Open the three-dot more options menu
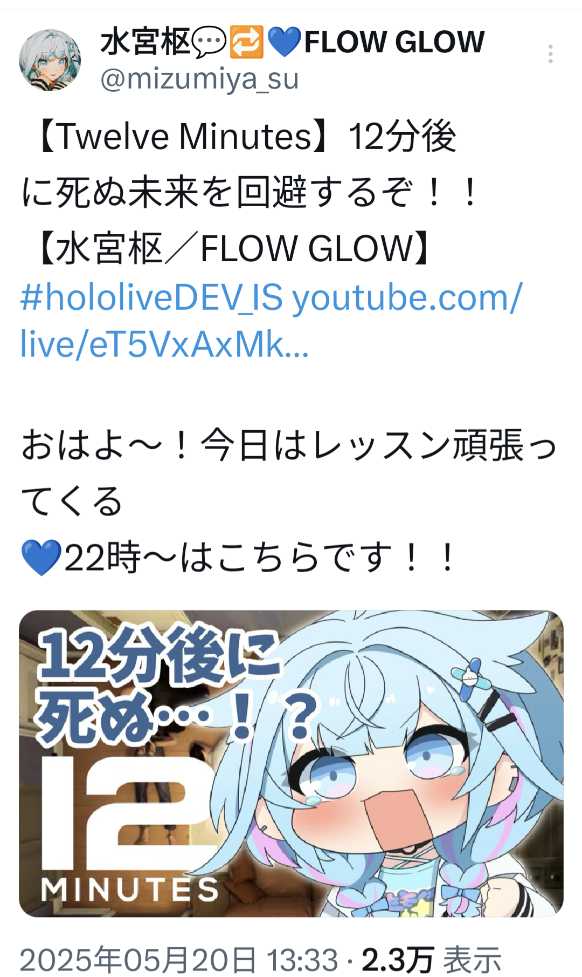The width and height of the screenshot is (582, 977). 550,54
